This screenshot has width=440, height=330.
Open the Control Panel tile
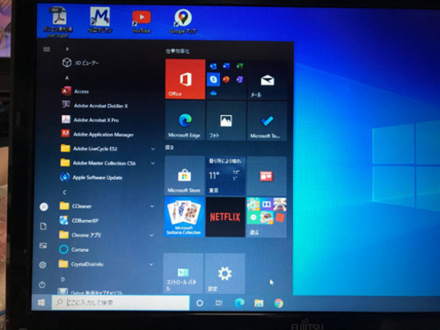pyautogui.click(x=183, y=273)
